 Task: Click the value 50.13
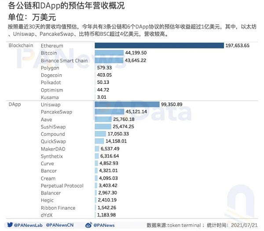point(103,82)
